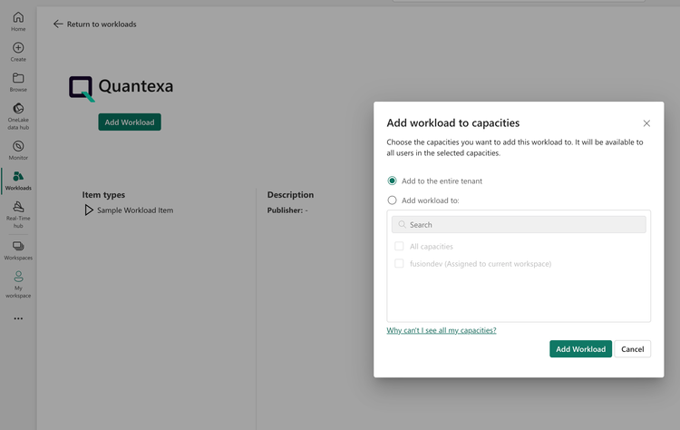Click the capacities Search field
The width and height of the screenshot is (680, 430).
click(519, 224)
